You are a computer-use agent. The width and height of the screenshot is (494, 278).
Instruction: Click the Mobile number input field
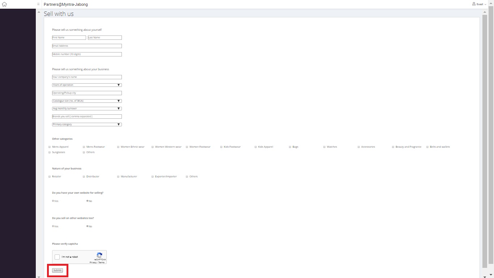click(x=87, y=54)
